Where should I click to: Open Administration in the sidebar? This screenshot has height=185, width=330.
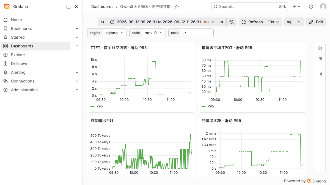tap(24, 90)
